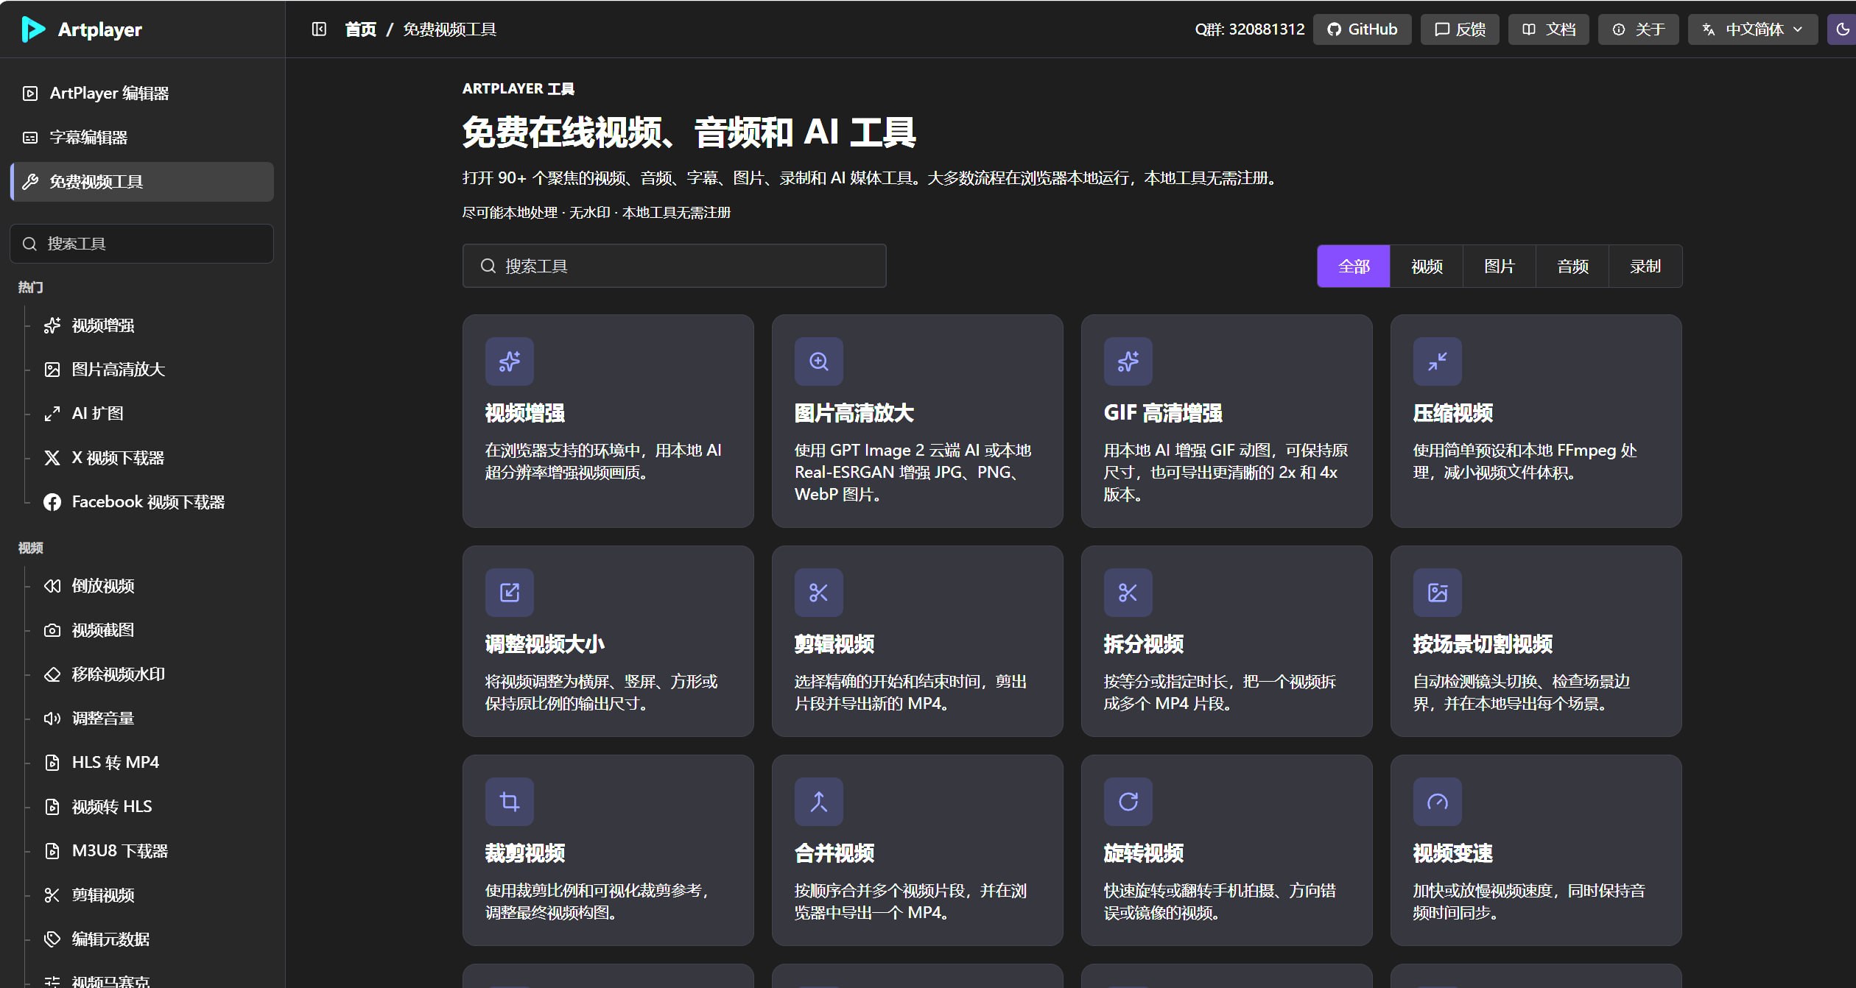The image size is (1856, 988).
Task: Click the sidebar 热门 section heading
Action: (31, 287)
